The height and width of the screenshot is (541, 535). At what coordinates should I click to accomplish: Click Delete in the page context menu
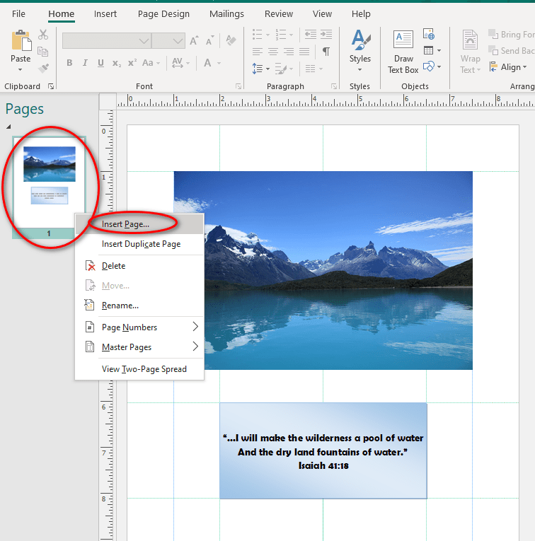click(x=113, y=266)
